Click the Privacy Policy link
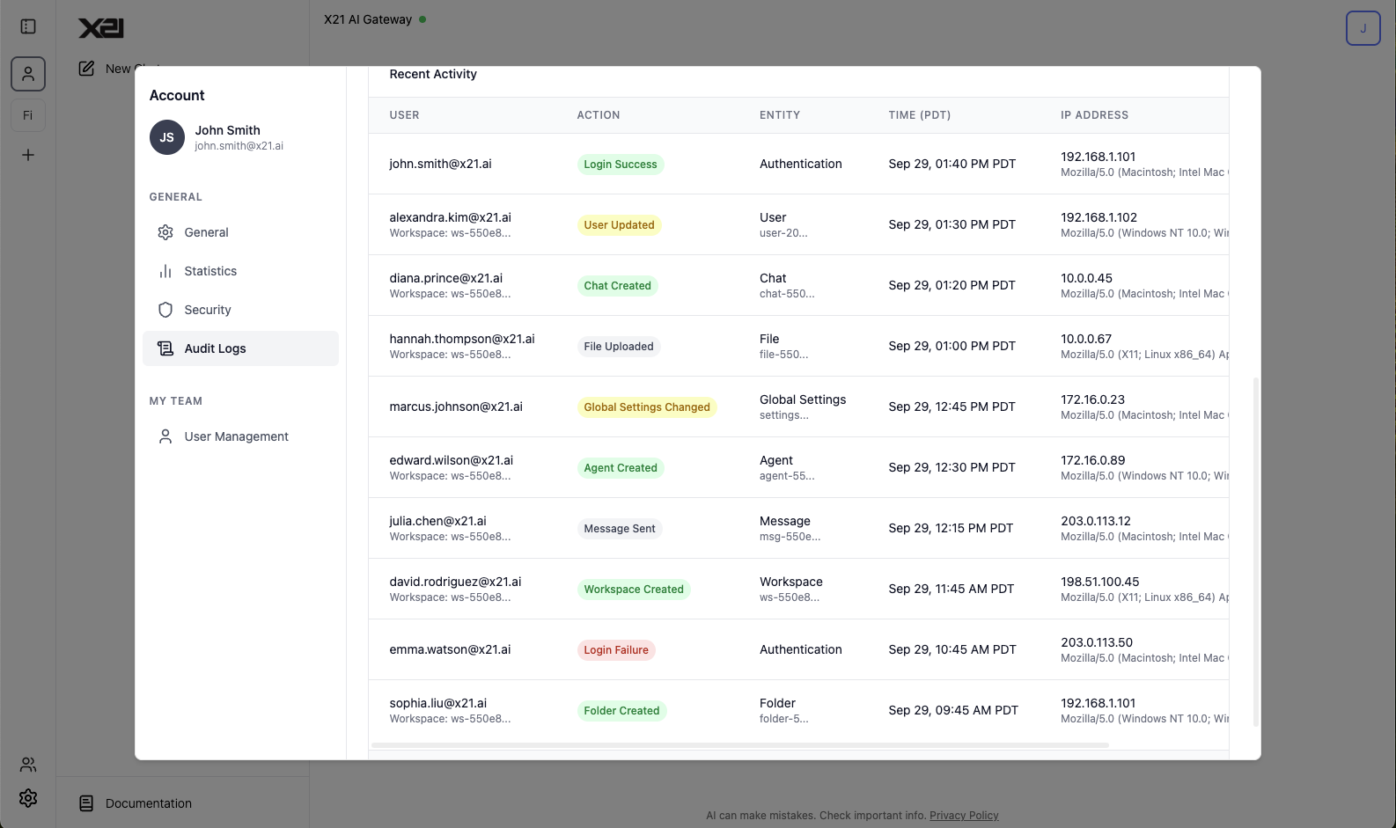Viewport: 1396px width, 828px height. tap(964, 816)
